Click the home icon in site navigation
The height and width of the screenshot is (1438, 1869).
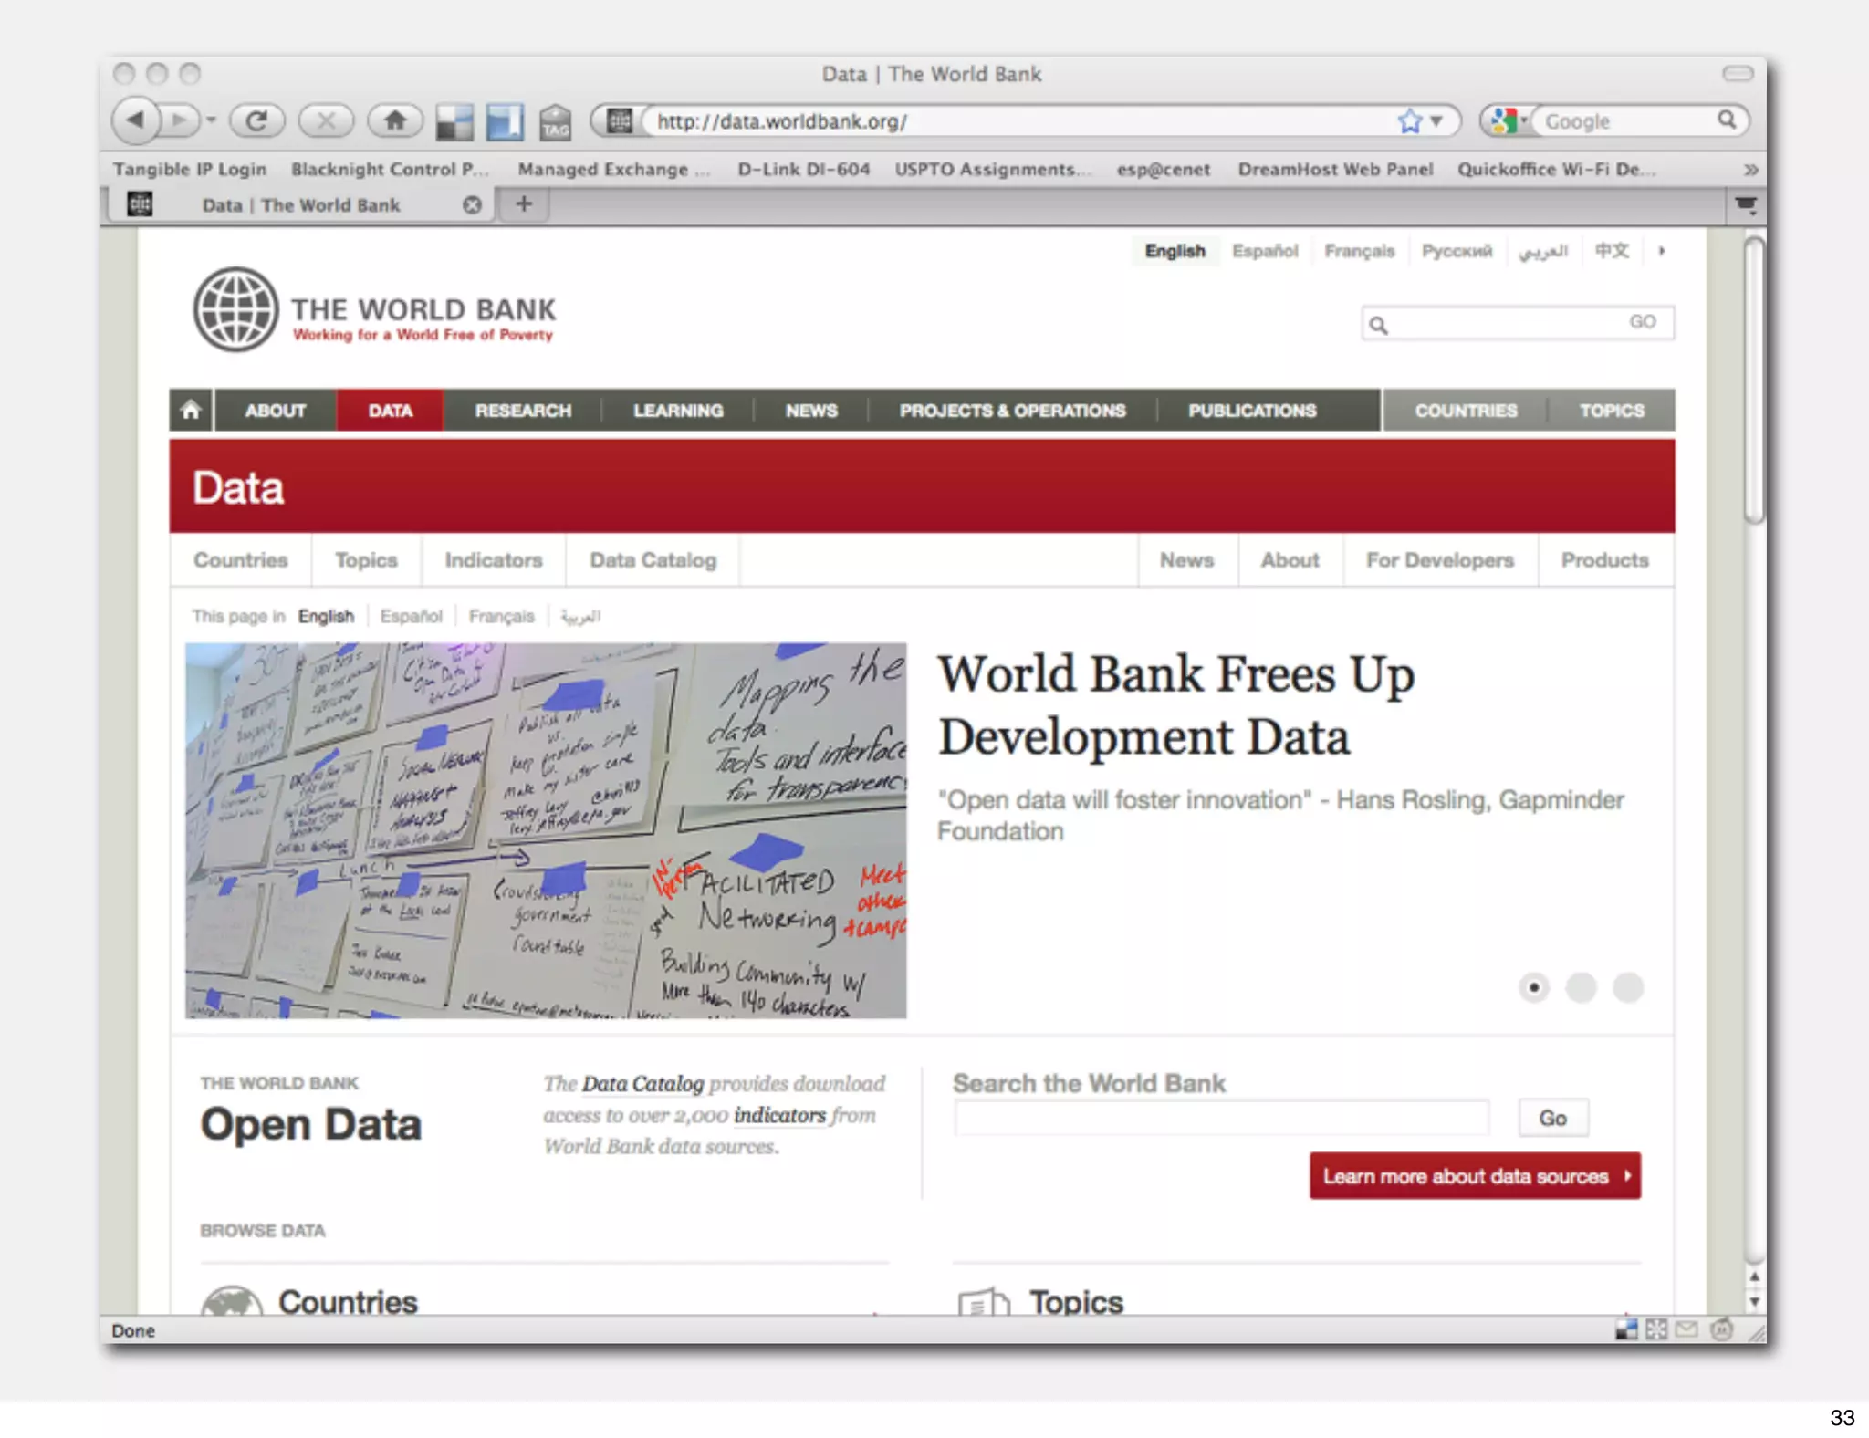[191, 411]
